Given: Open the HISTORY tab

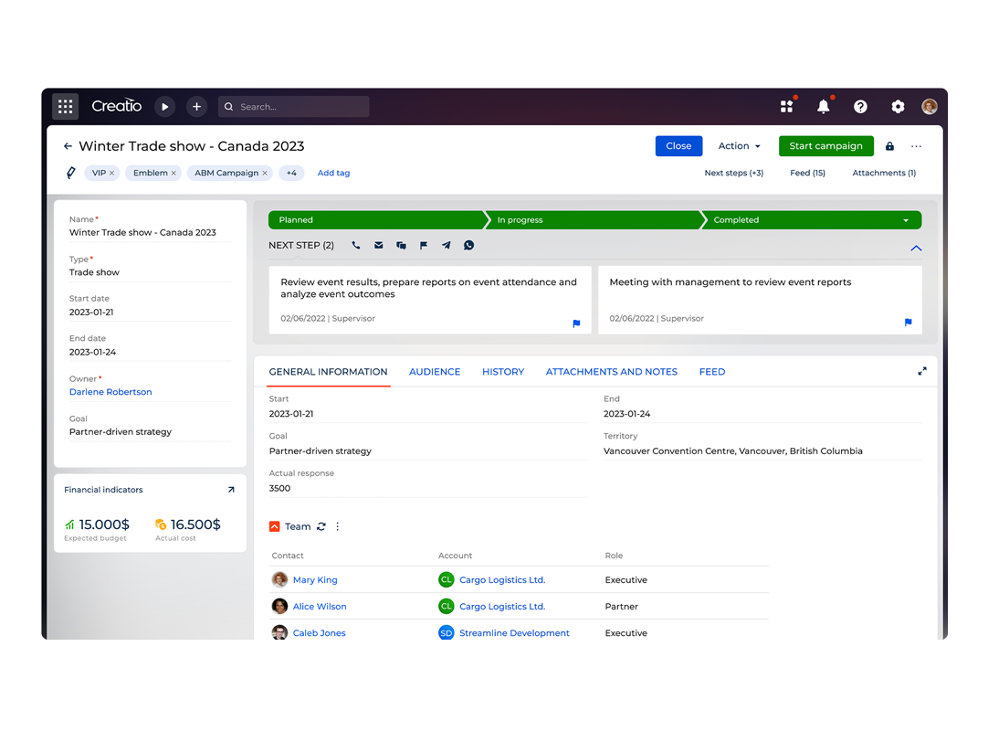Looking at the screenshot, I should pyautogui.click(x=502, y=371).
